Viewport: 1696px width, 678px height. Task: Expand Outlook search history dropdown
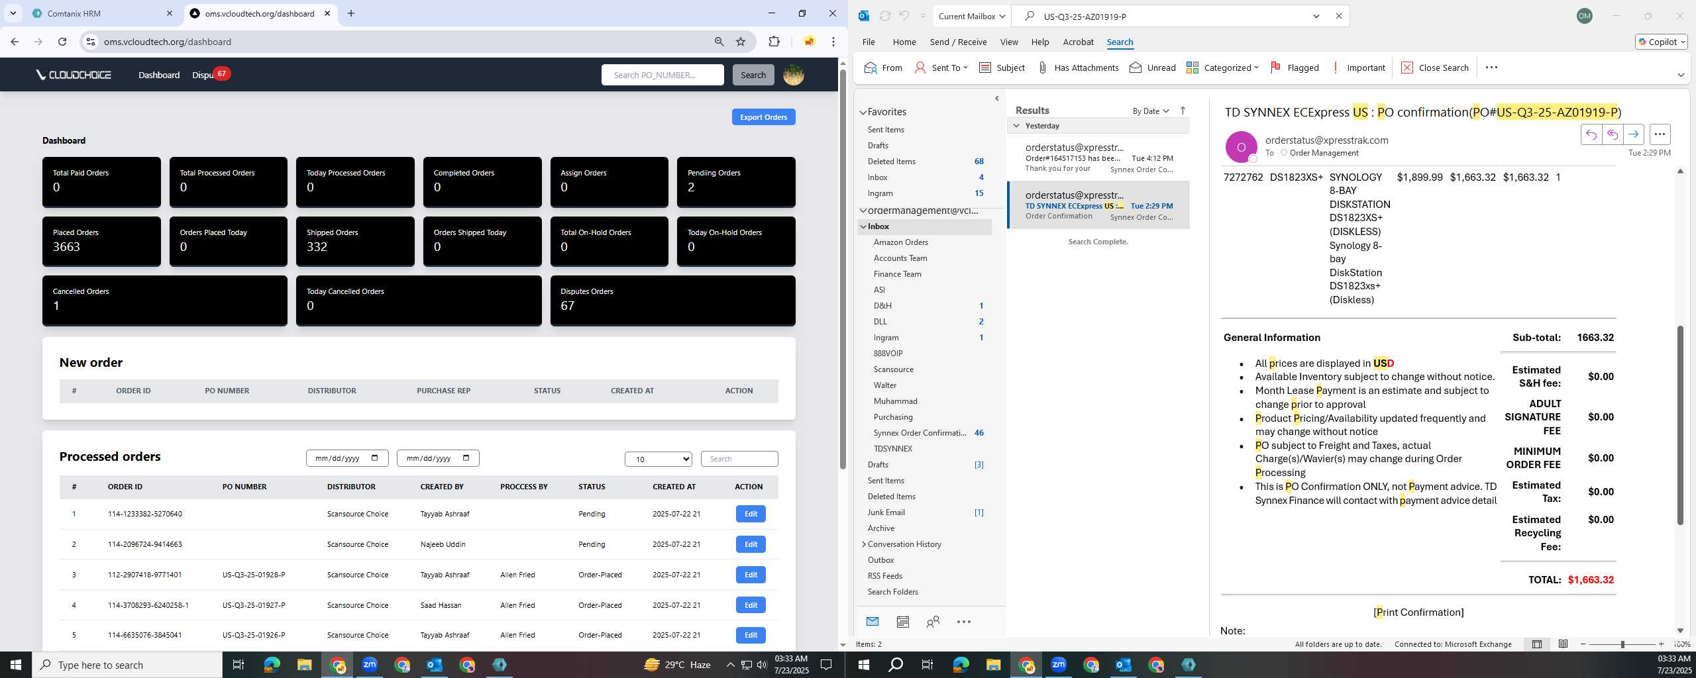pyautogui.click(x=1316, y=16)
